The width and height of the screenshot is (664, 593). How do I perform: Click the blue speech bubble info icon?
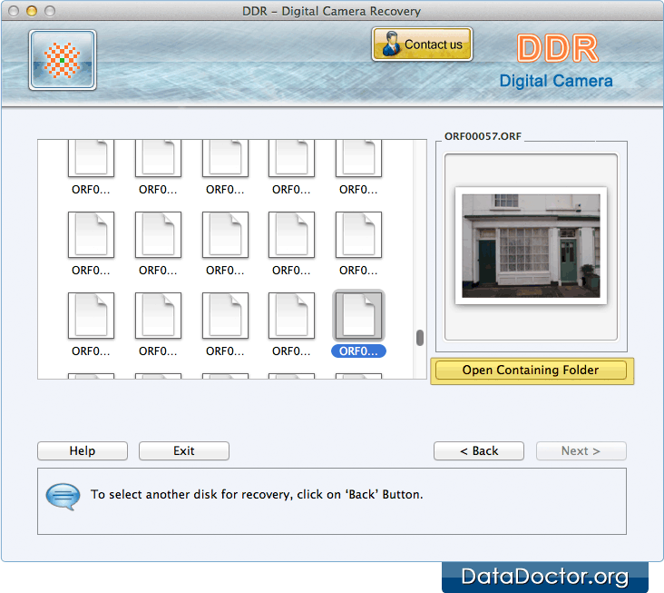pos(63,496)
